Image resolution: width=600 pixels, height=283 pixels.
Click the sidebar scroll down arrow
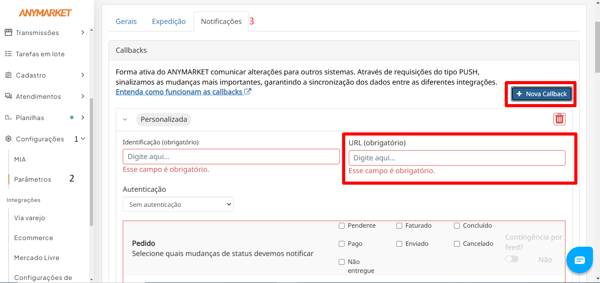[x=92, y=279]
